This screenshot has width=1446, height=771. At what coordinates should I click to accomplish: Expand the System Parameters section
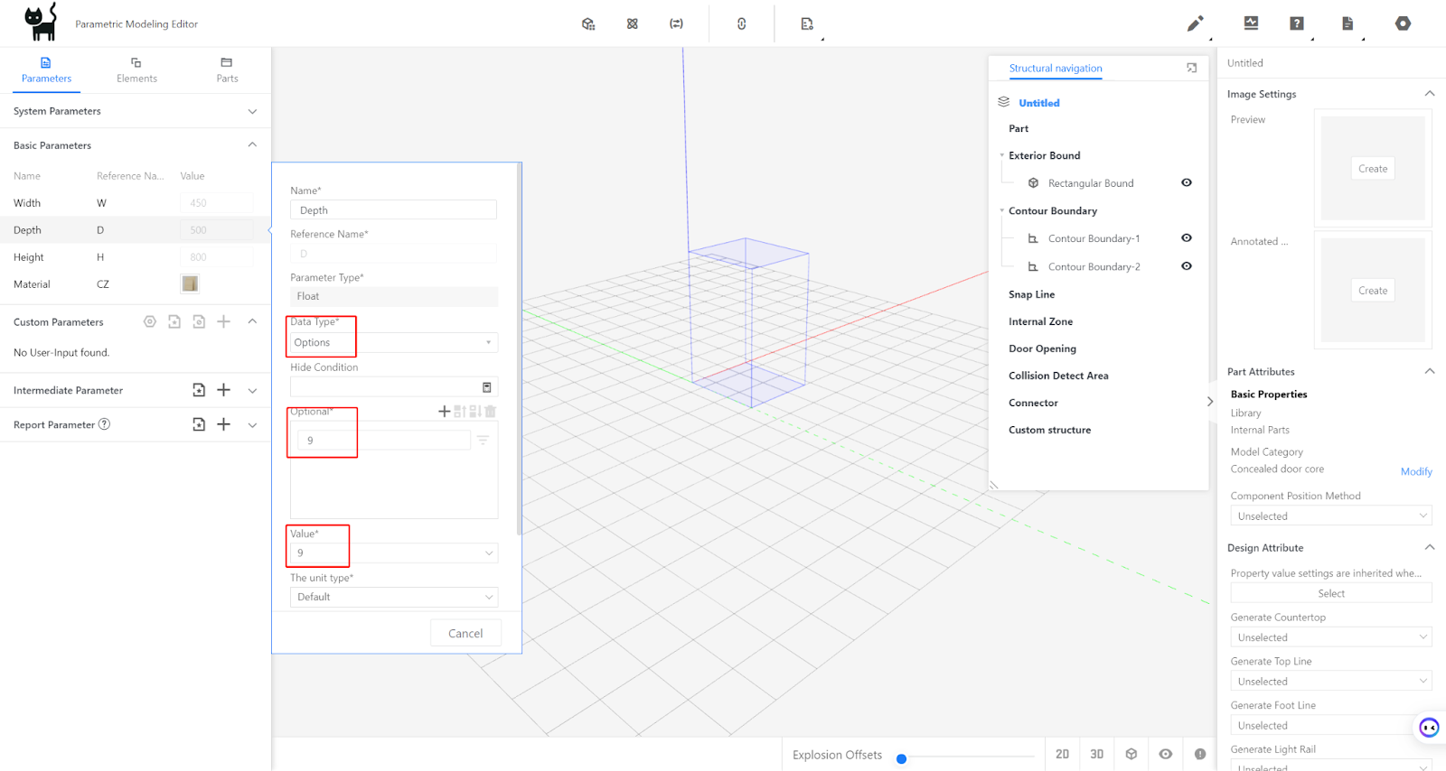[252, 111]
